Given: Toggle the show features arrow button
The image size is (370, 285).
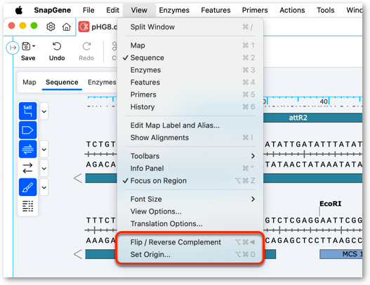Looking at the screenshot, I should click(28, 130).
